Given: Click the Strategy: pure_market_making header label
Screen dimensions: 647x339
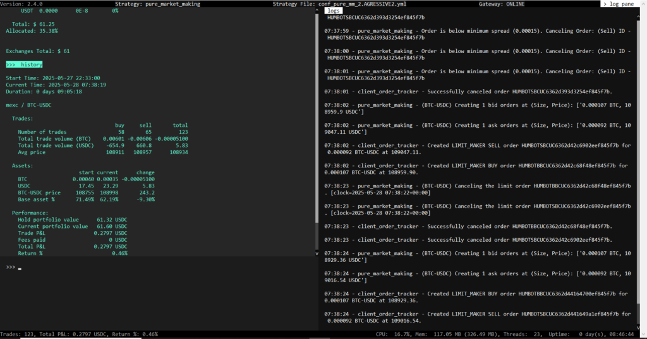Looking at the screenshot, I should (x=157, y=4).
